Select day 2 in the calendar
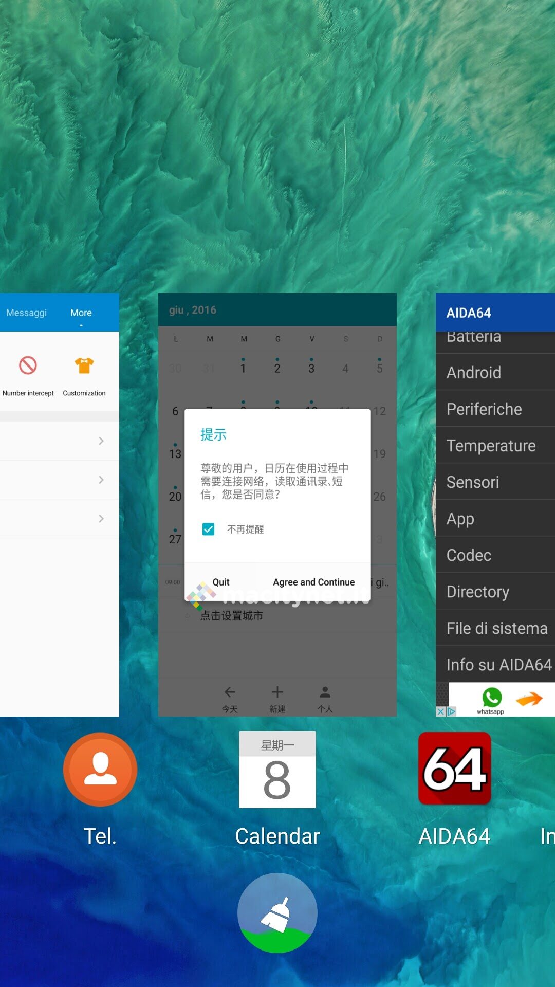555x987 pixels. [x=277, y=368]
